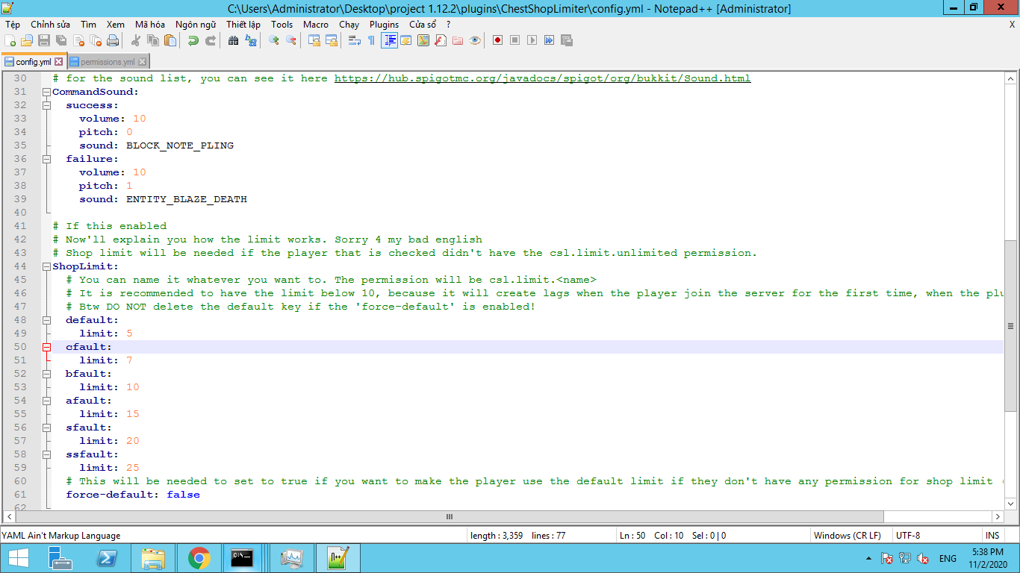This screenshot has height=573, width=1020.
Task: Zoom out with the magnifier minus icon
Action: coord(291,40)
